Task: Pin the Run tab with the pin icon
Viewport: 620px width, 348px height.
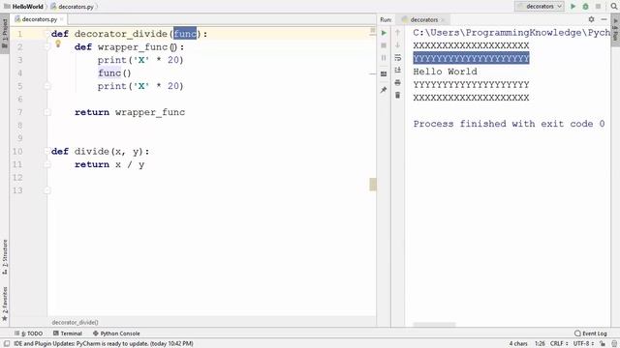Action: coord(384,90)
